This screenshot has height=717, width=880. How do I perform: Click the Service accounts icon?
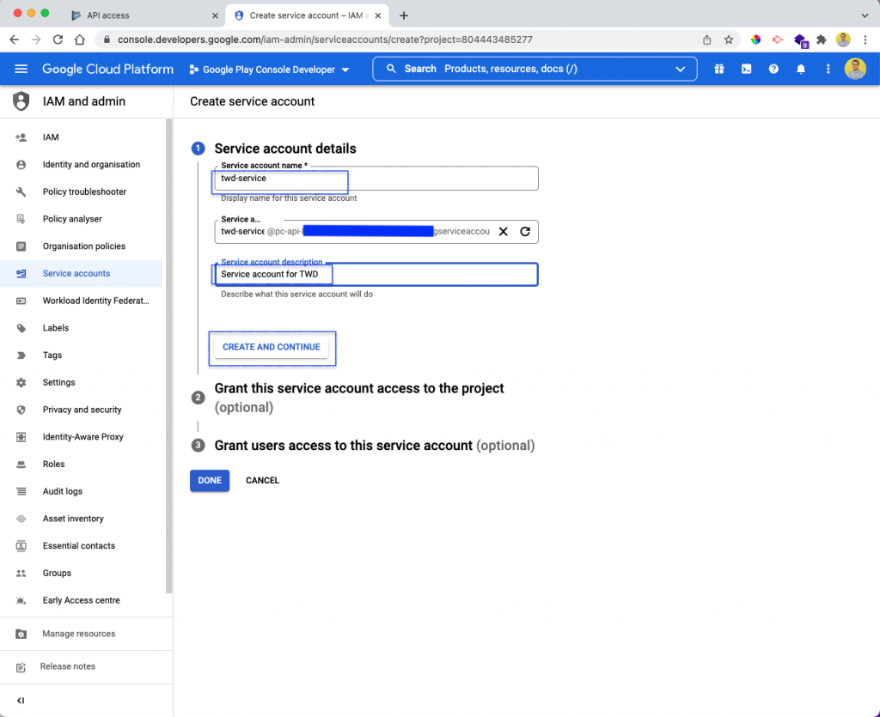point(21,274)
